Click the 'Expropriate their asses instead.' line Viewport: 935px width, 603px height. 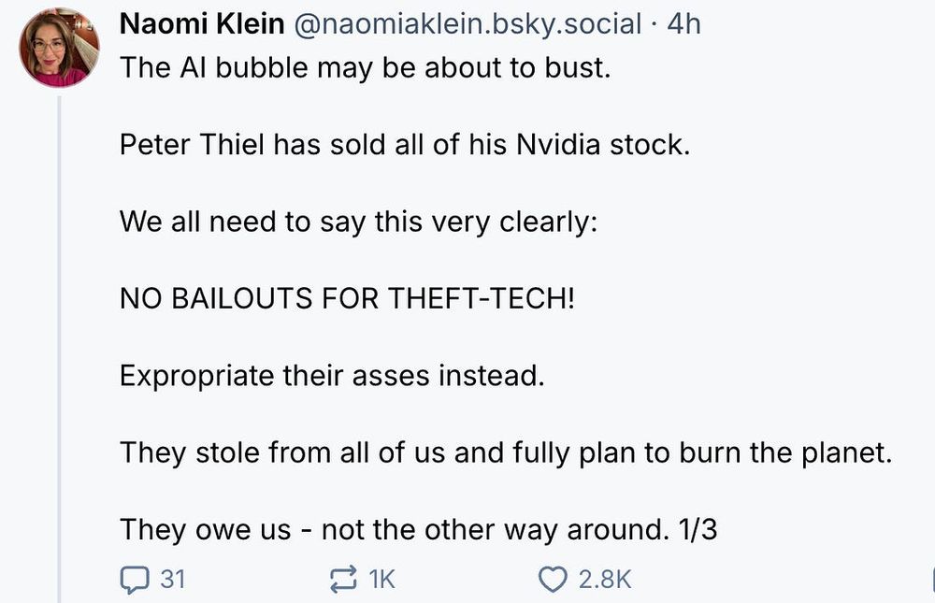pos(331,376)
